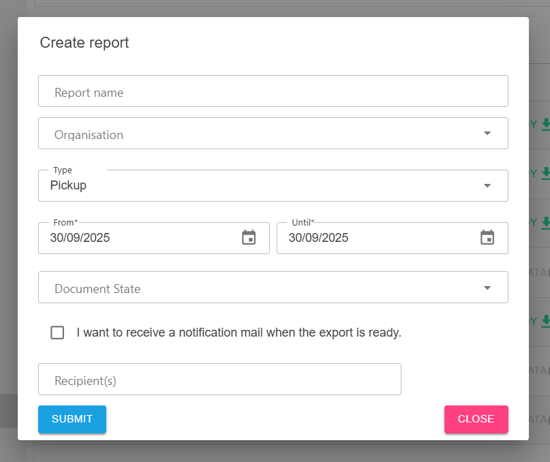Expand the Organisation dropdown arrow
The image size is (550, 462).
coord(487,134)
